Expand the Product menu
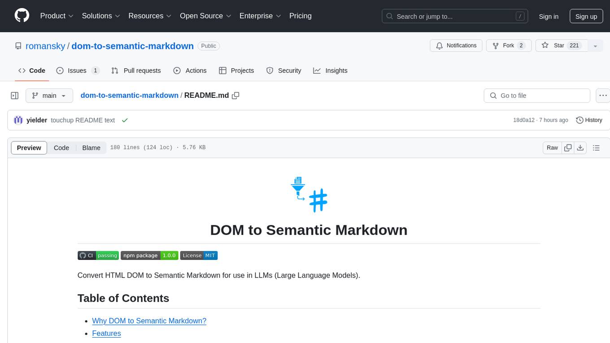 click(x=57, y=16)
